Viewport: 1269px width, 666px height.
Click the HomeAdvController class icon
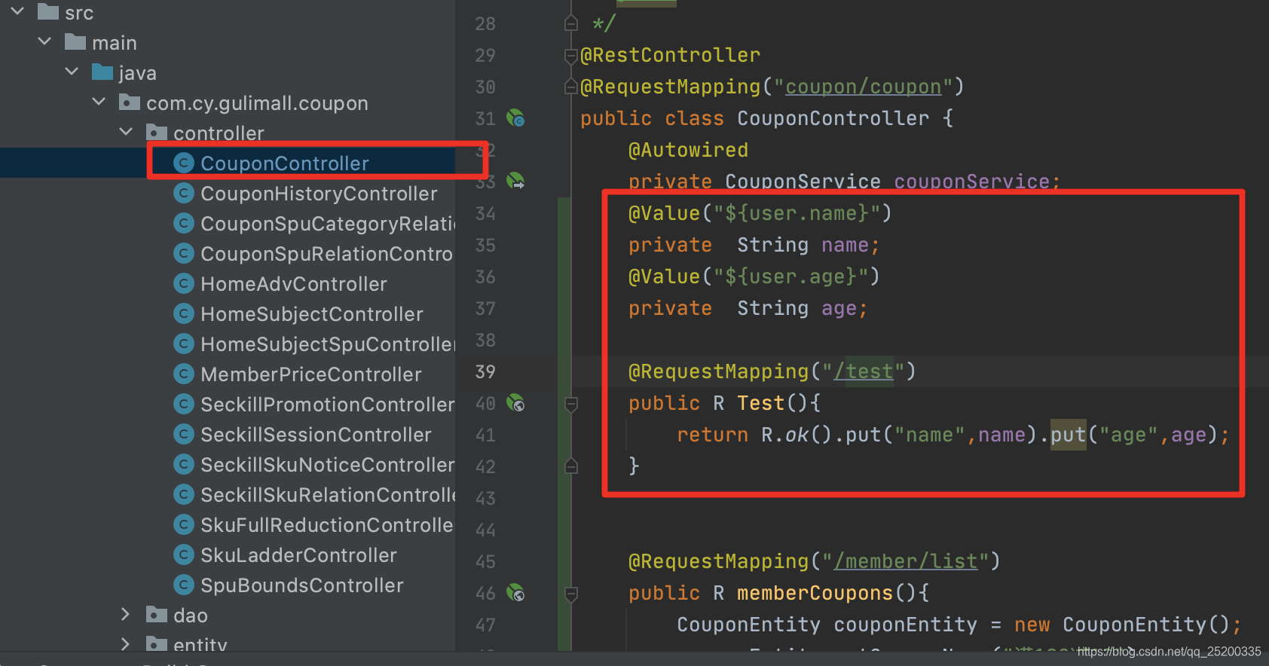coord(184,283)
